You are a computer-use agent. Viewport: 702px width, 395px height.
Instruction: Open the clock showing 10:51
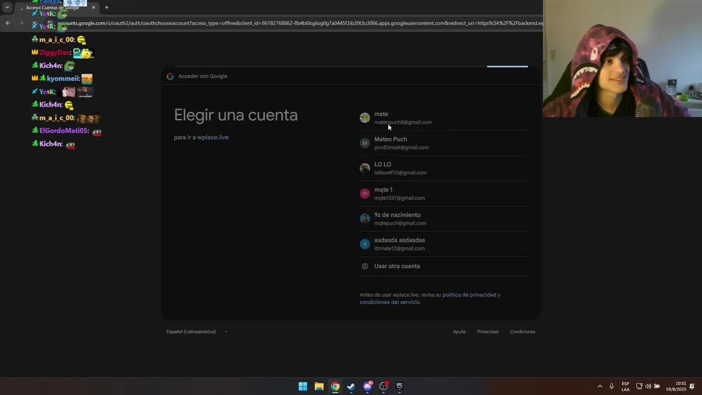click(676, 386)
